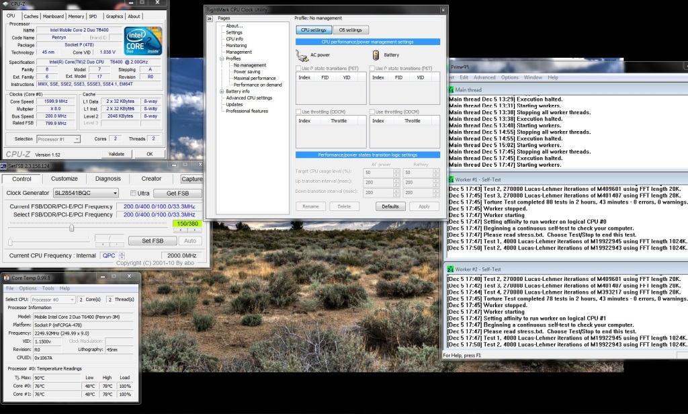Switch to OS settings in RightMark
The height and width of the screenshot is (414, 688).
click(x=351, y=30)
